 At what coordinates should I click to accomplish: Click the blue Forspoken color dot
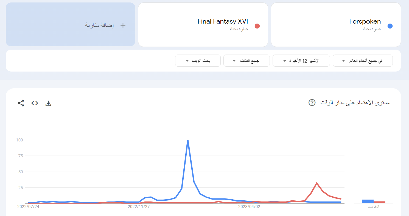tap(390, 26)
